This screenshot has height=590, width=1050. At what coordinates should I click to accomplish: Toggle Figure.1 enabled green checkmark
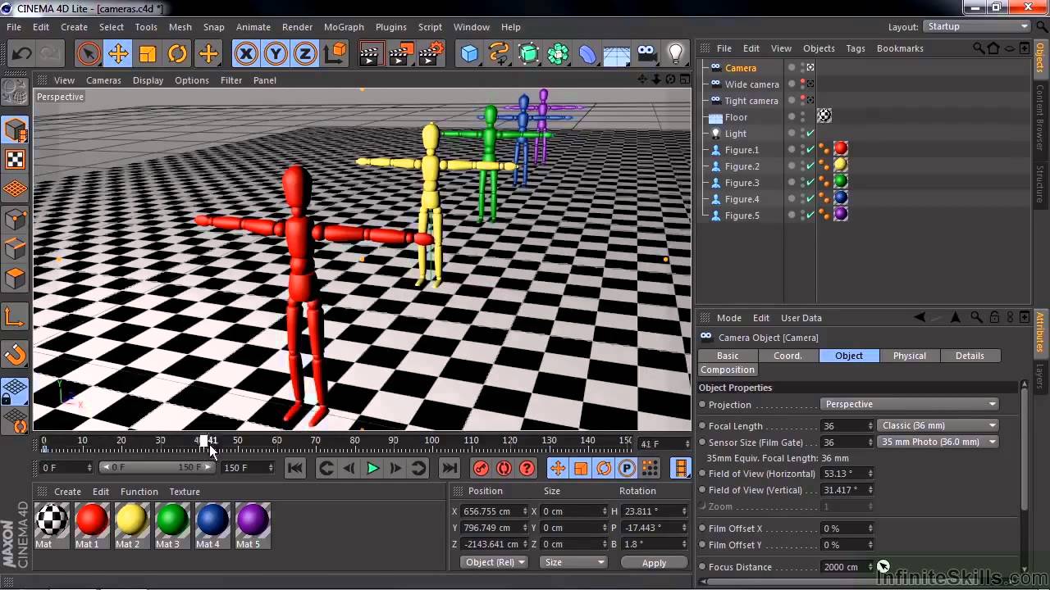(810, 150)
